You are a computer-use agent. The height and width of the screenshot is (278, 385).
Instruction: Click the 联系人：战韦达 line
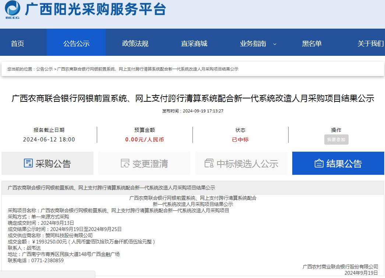[24, 248]
